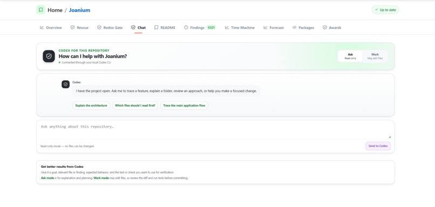Click the chart icon on Overview tab

[x=42, y=27]
